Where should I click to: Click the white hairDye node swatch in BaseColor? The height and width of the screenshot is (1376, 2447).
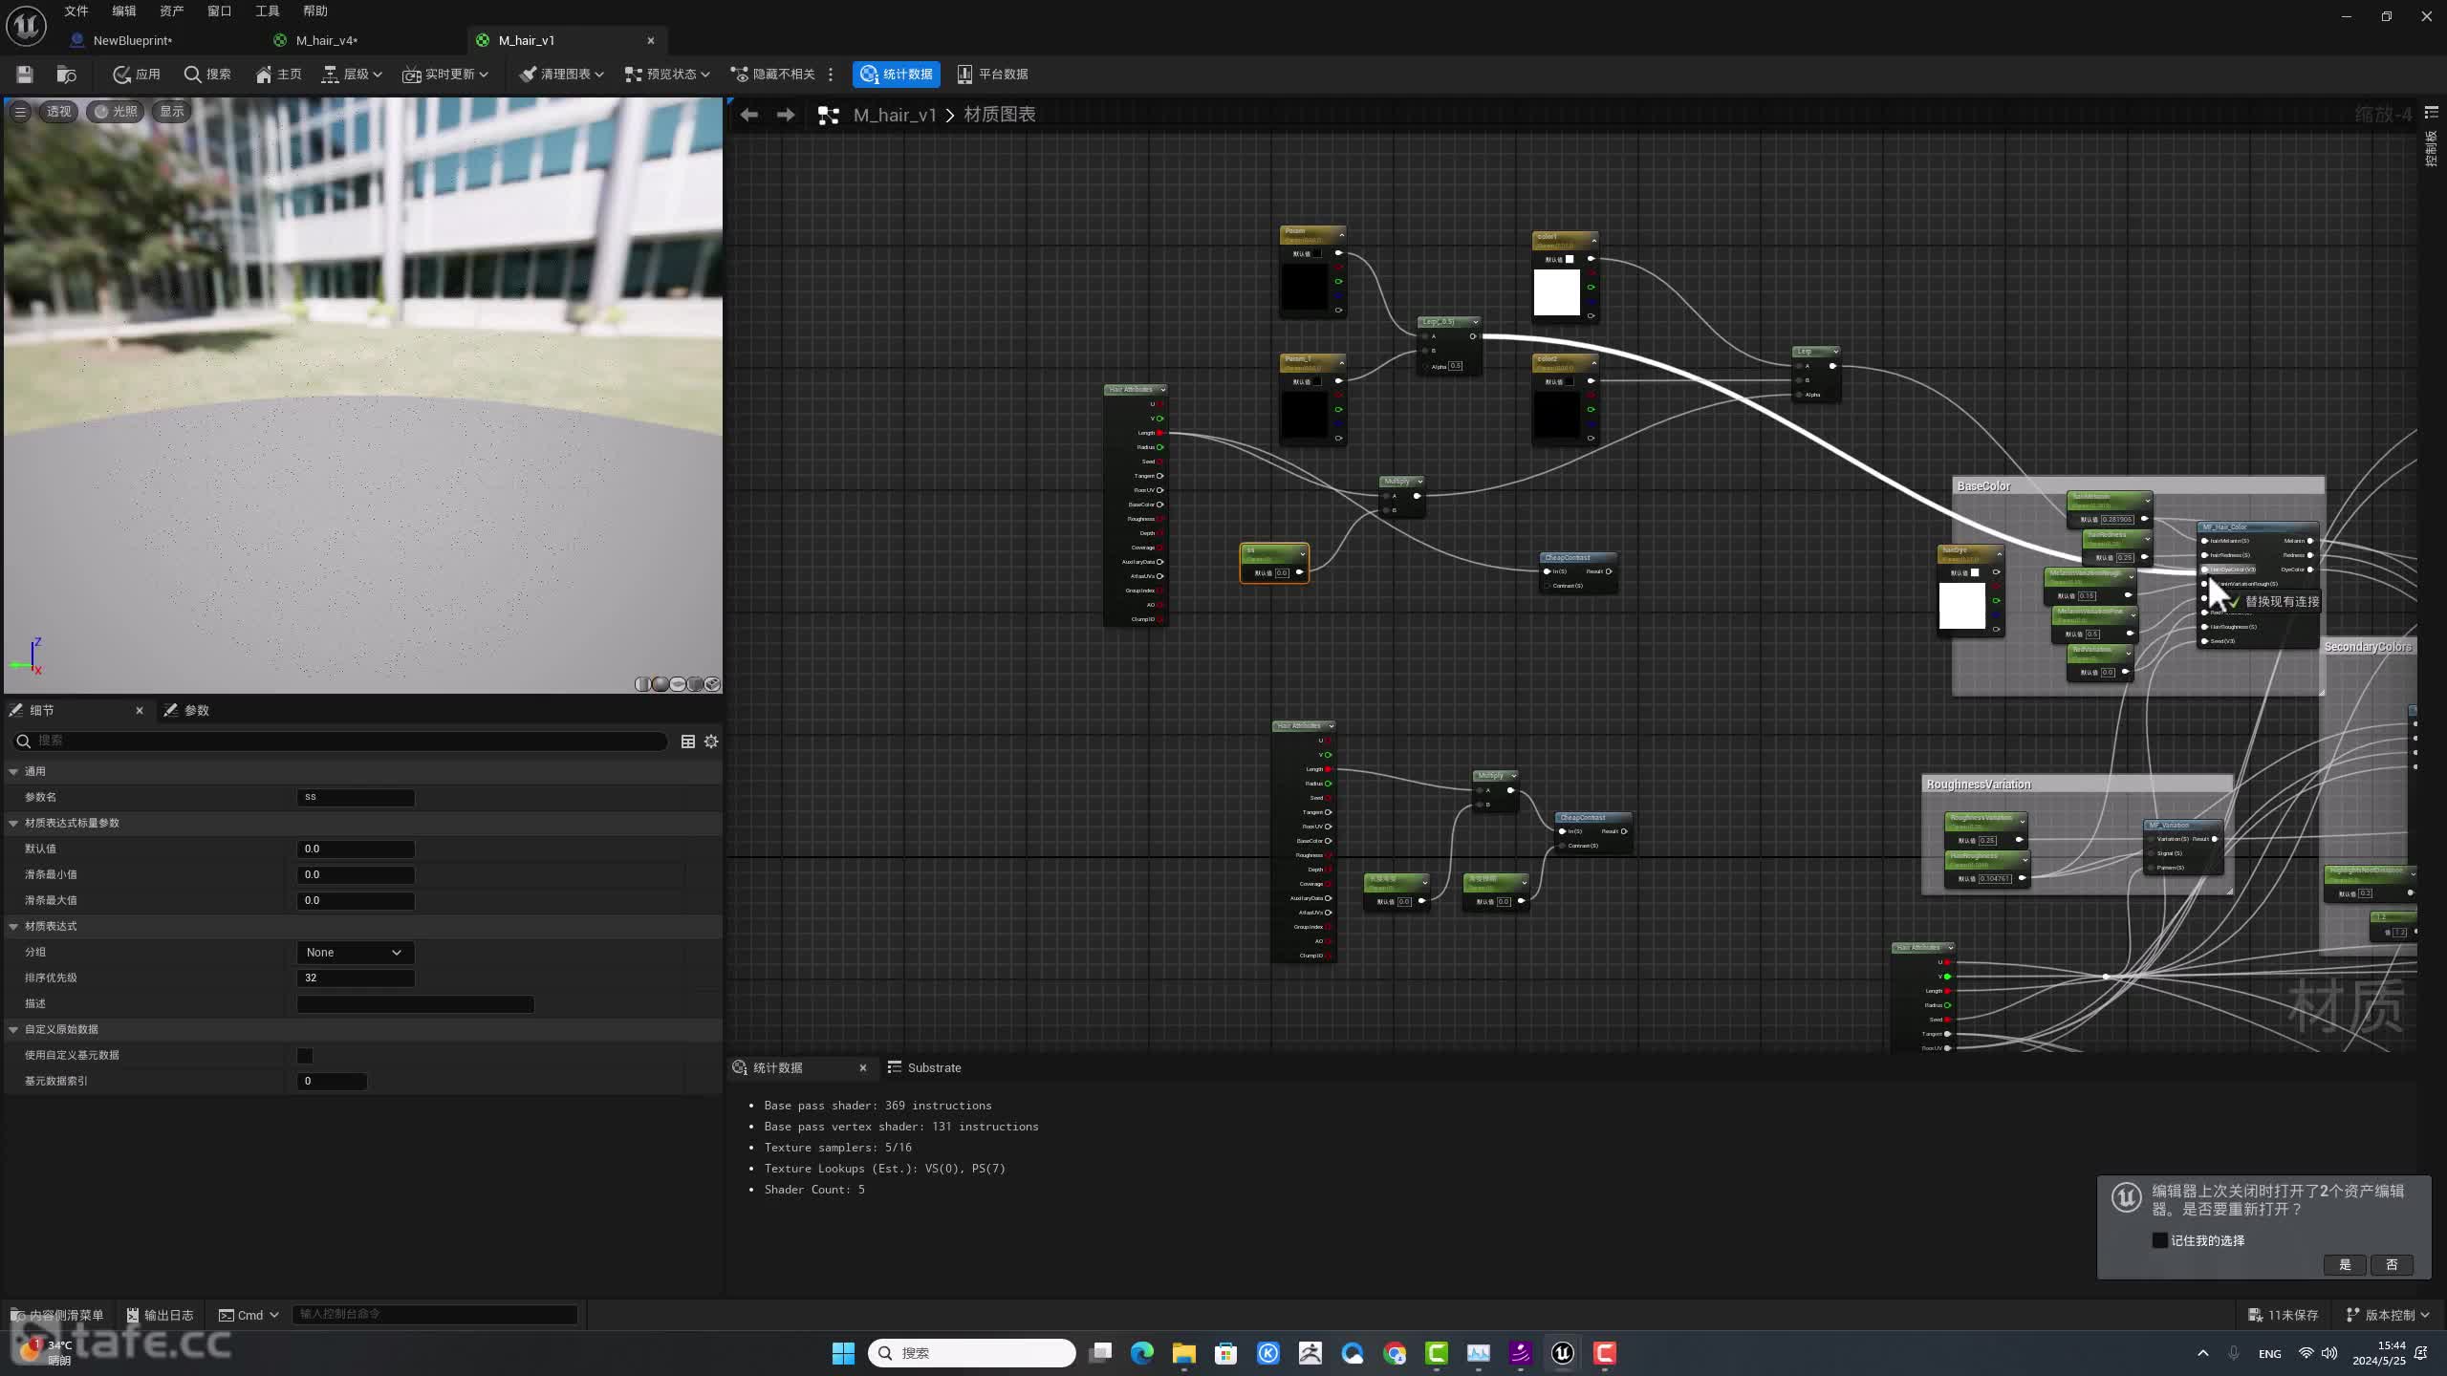[x=1961, y=606]
